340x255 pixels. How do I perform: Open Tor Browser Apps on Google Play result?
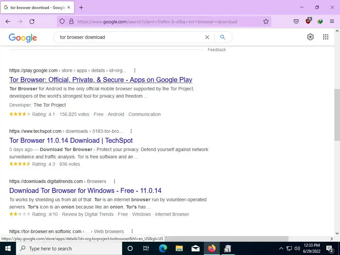tap(101, 80)
